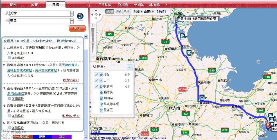The height and width of the screenshot is (140, 277).
Task: Click the 收费150元>> link
Action: tap(71, 116)
